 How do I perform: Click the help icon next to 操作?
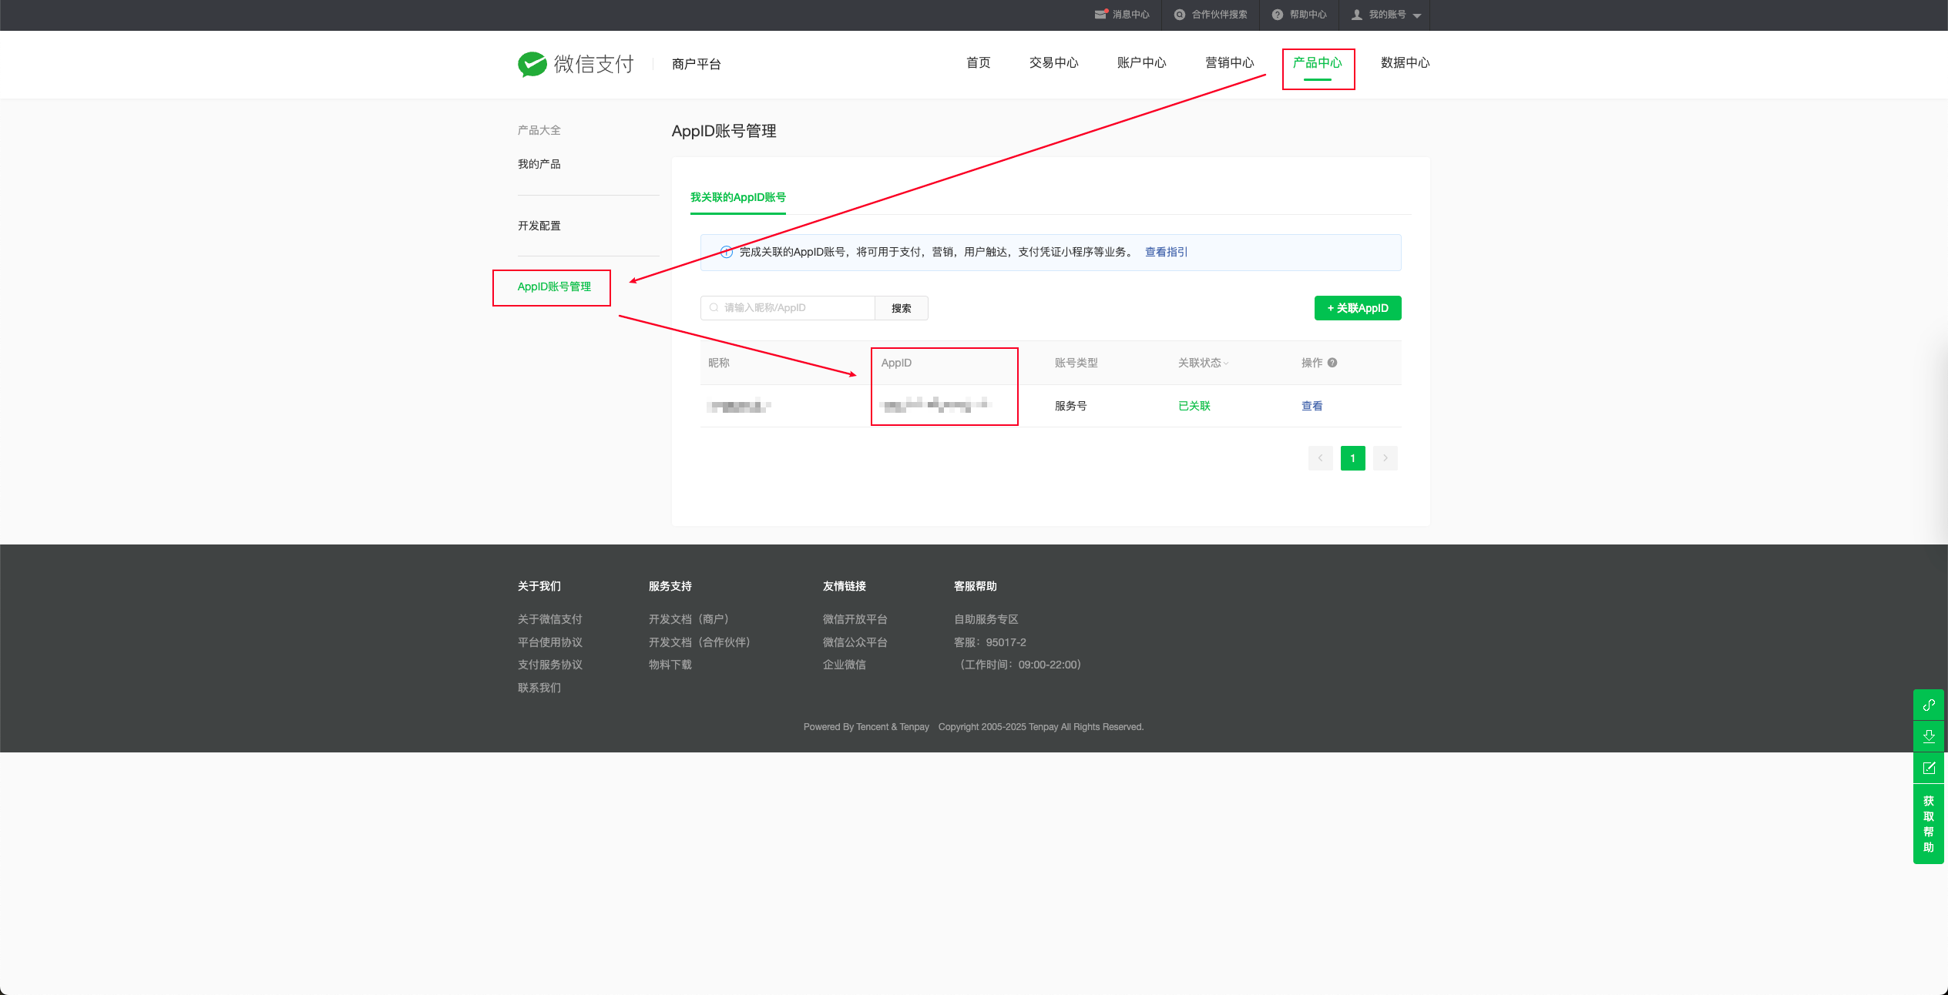tap(1332, 363)
